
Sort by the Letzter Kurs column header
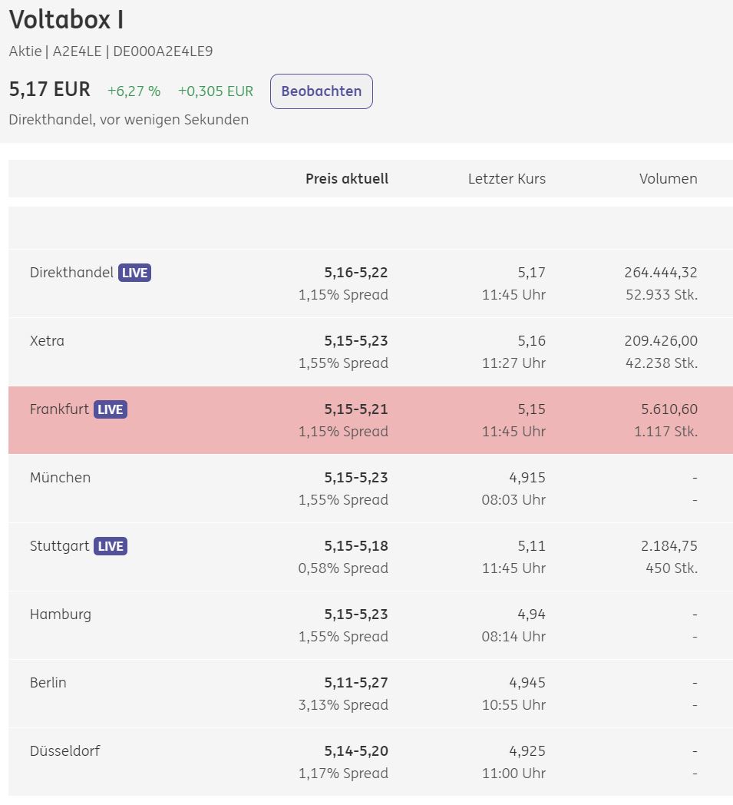[x=507, y=178]
